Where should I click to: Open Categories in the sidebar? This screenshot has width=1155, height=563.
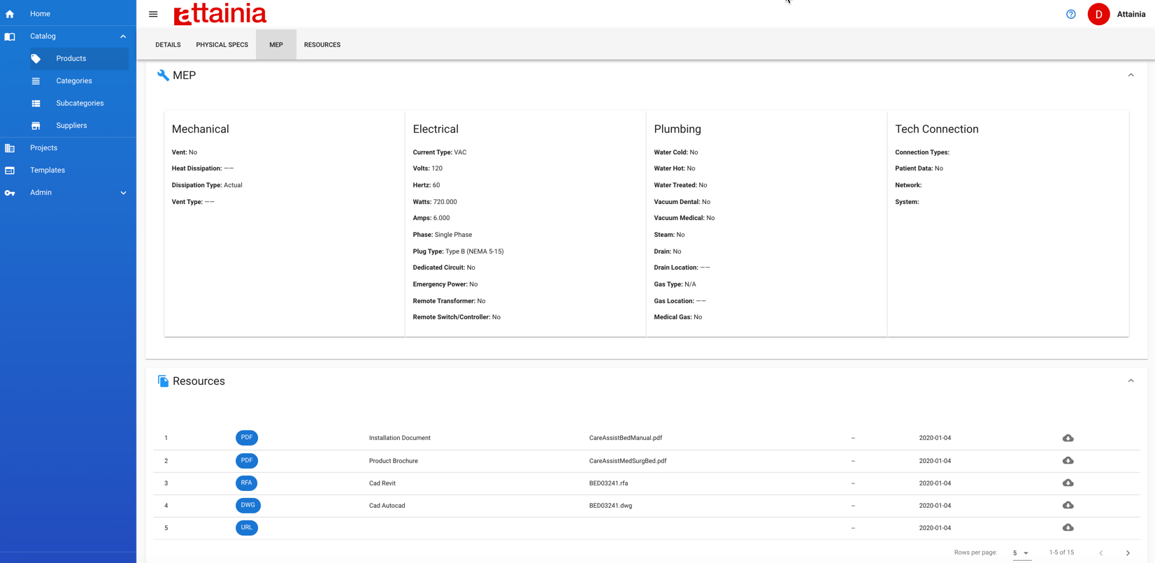tap(74, 81)
